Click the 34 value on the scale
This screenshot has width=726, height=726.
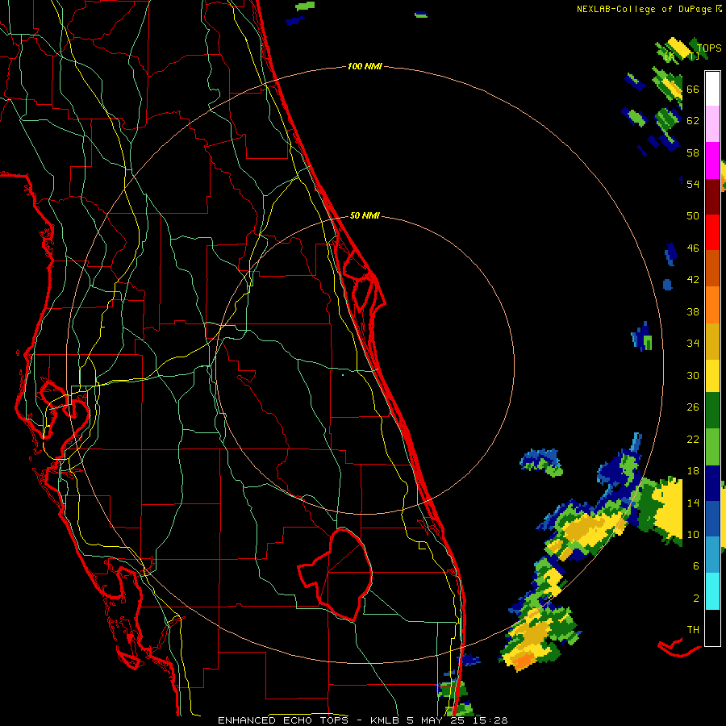[693, 344]
